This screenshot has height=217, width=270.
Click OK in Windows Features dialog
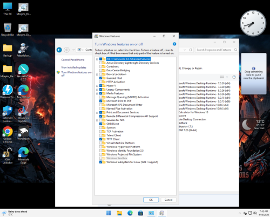151,200
